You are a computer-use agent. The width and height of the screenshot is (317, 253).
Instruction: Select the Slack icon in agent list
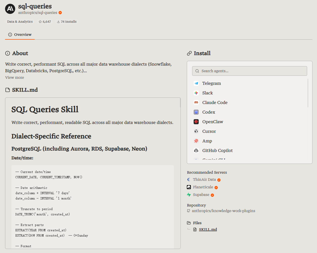pyautogui.click(x=196, y=93)
